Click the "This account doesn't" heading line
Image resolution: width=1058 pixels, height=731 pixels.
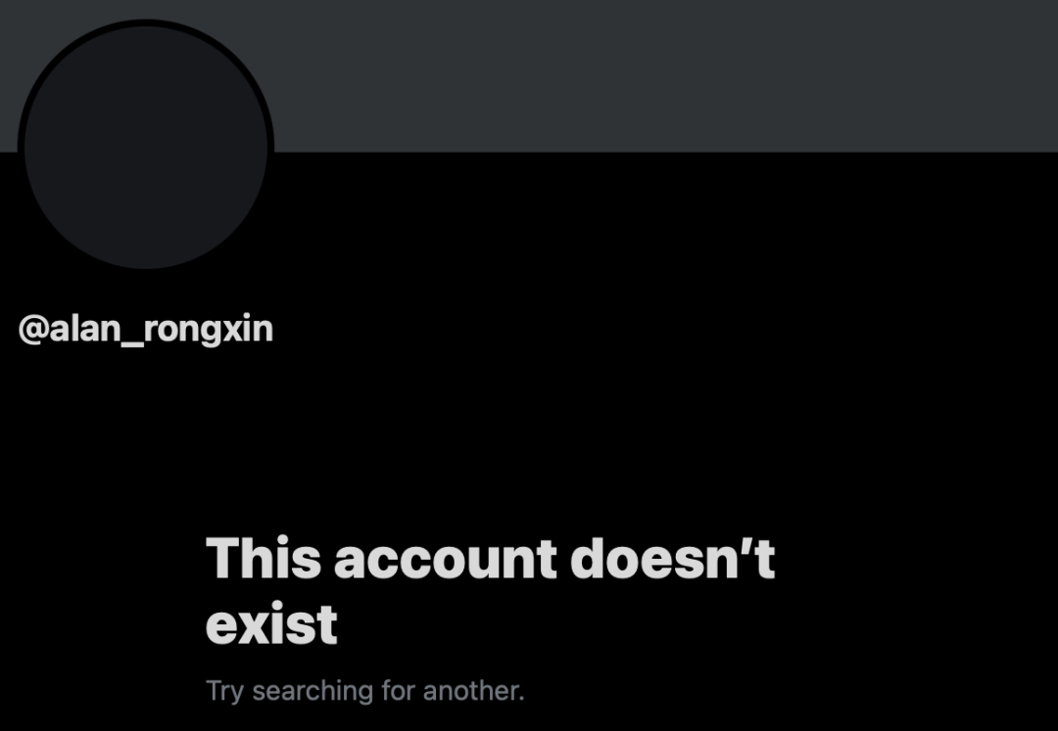coord(491,559)
